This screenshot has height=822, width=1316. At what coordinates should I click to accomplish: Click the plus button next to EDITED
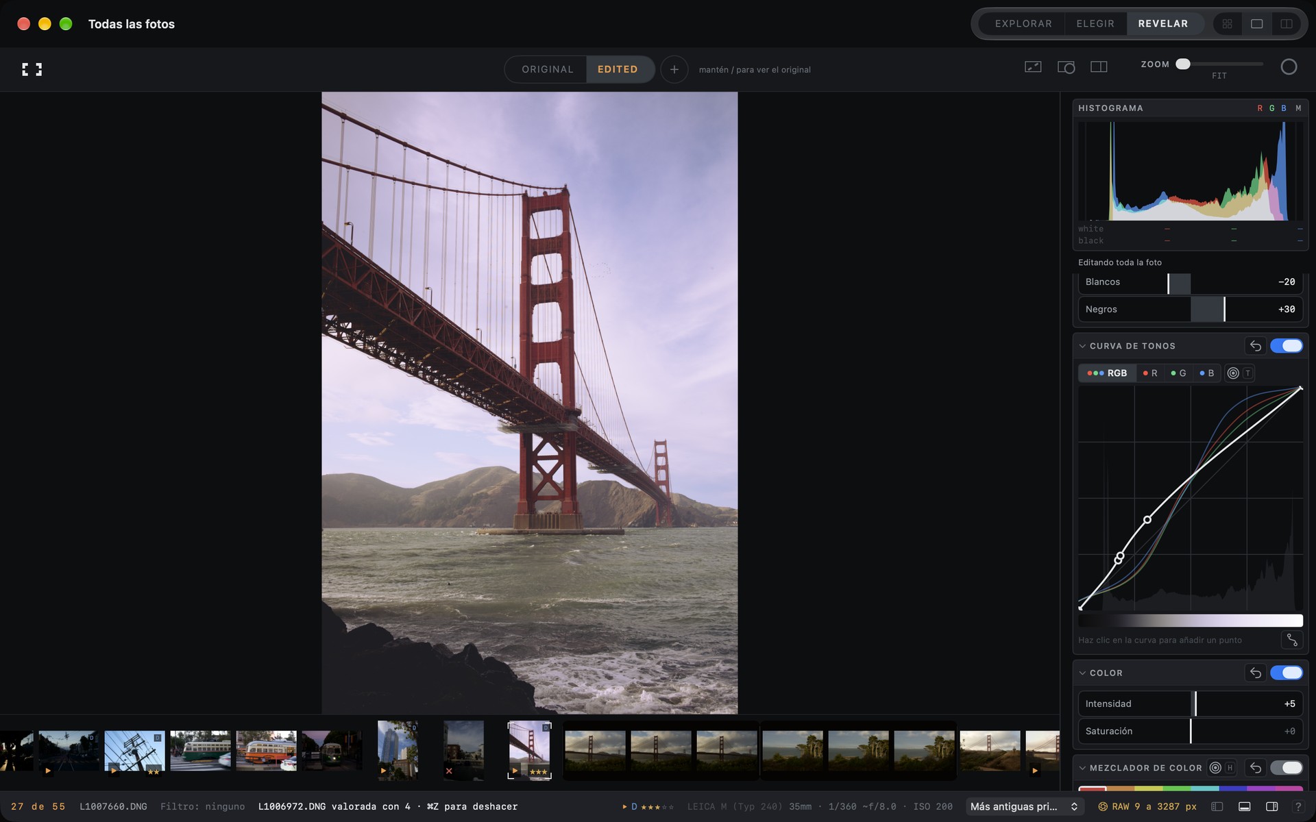pos(674,69)
